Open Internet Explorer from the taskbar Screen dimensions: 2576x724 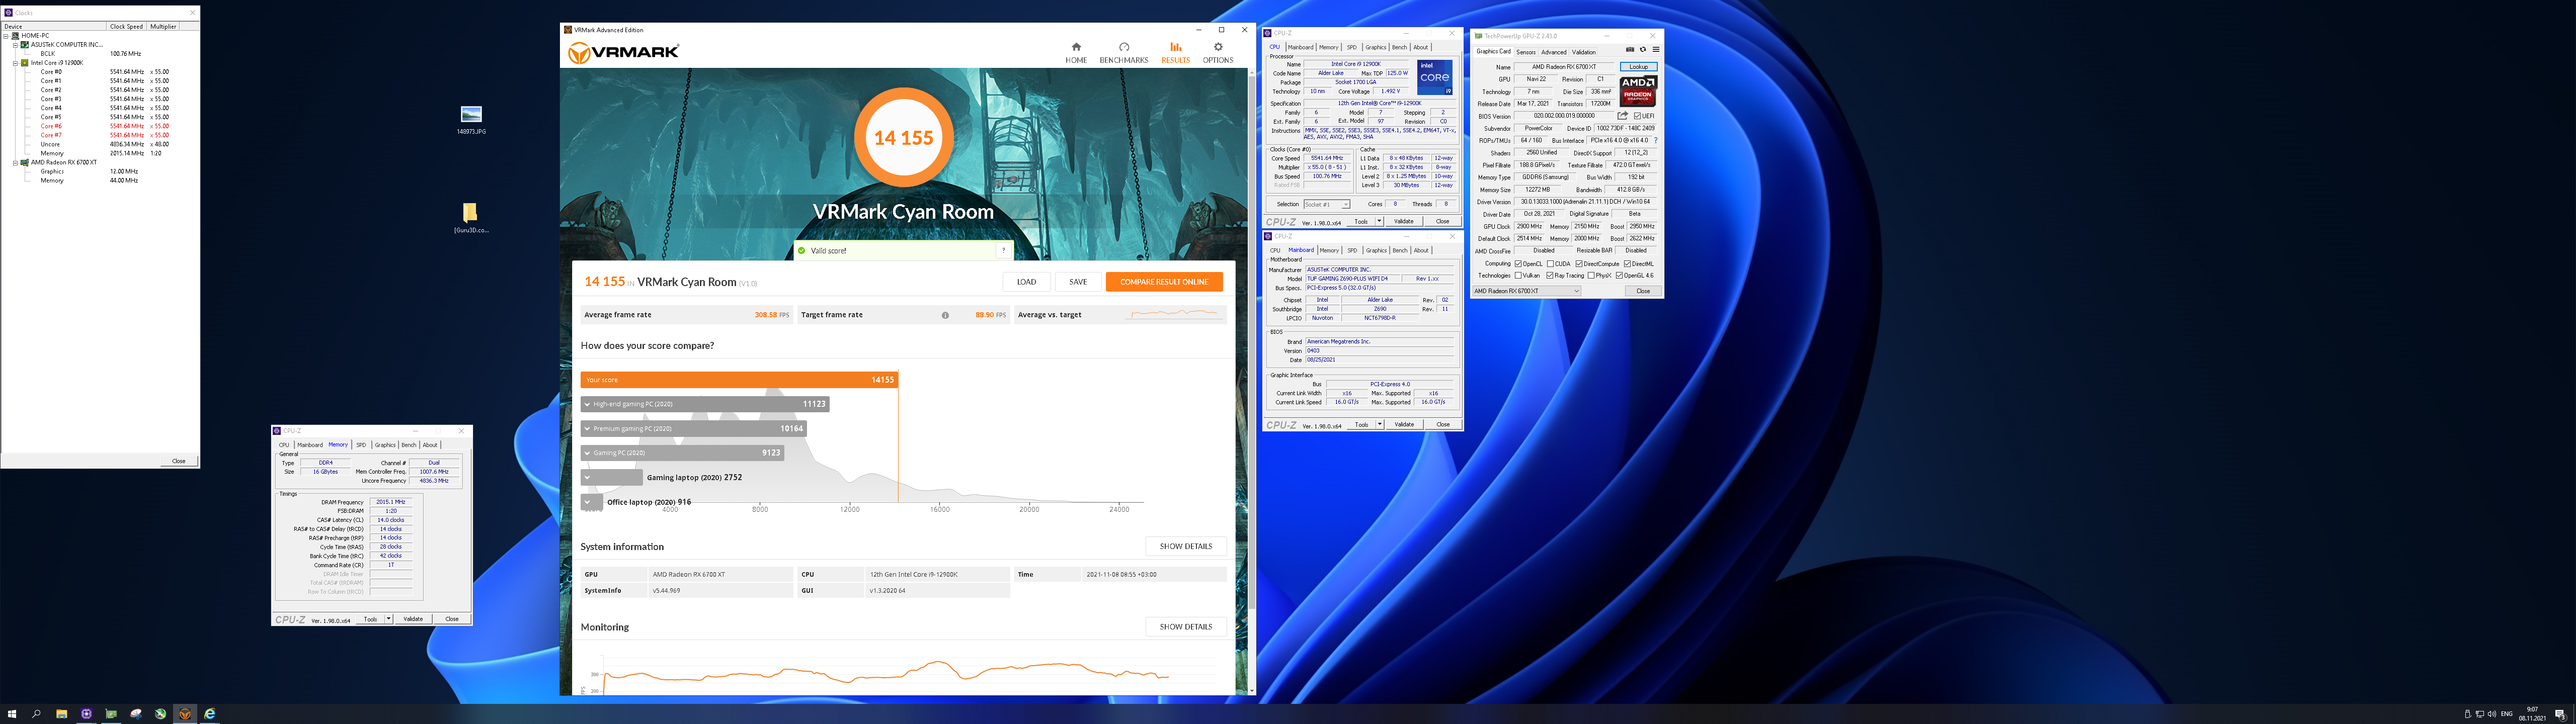click(210, 714)
